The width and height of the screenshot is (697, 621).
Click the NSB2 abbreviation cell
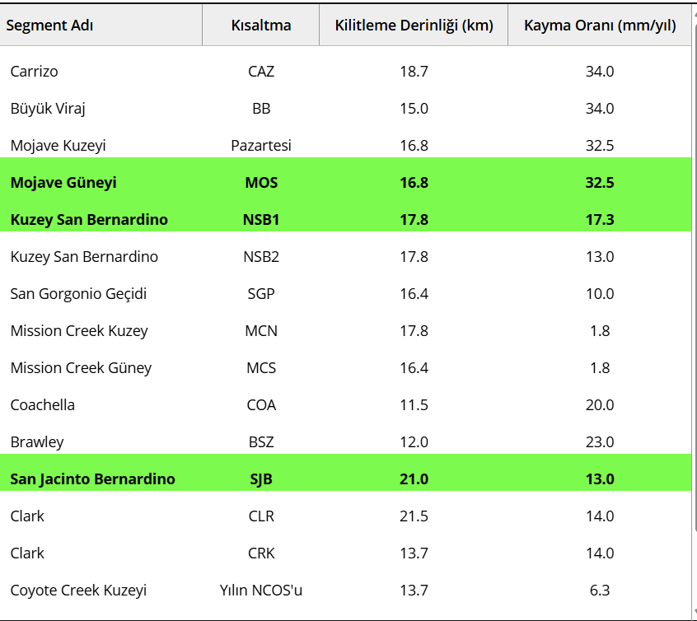coord(261,256)
